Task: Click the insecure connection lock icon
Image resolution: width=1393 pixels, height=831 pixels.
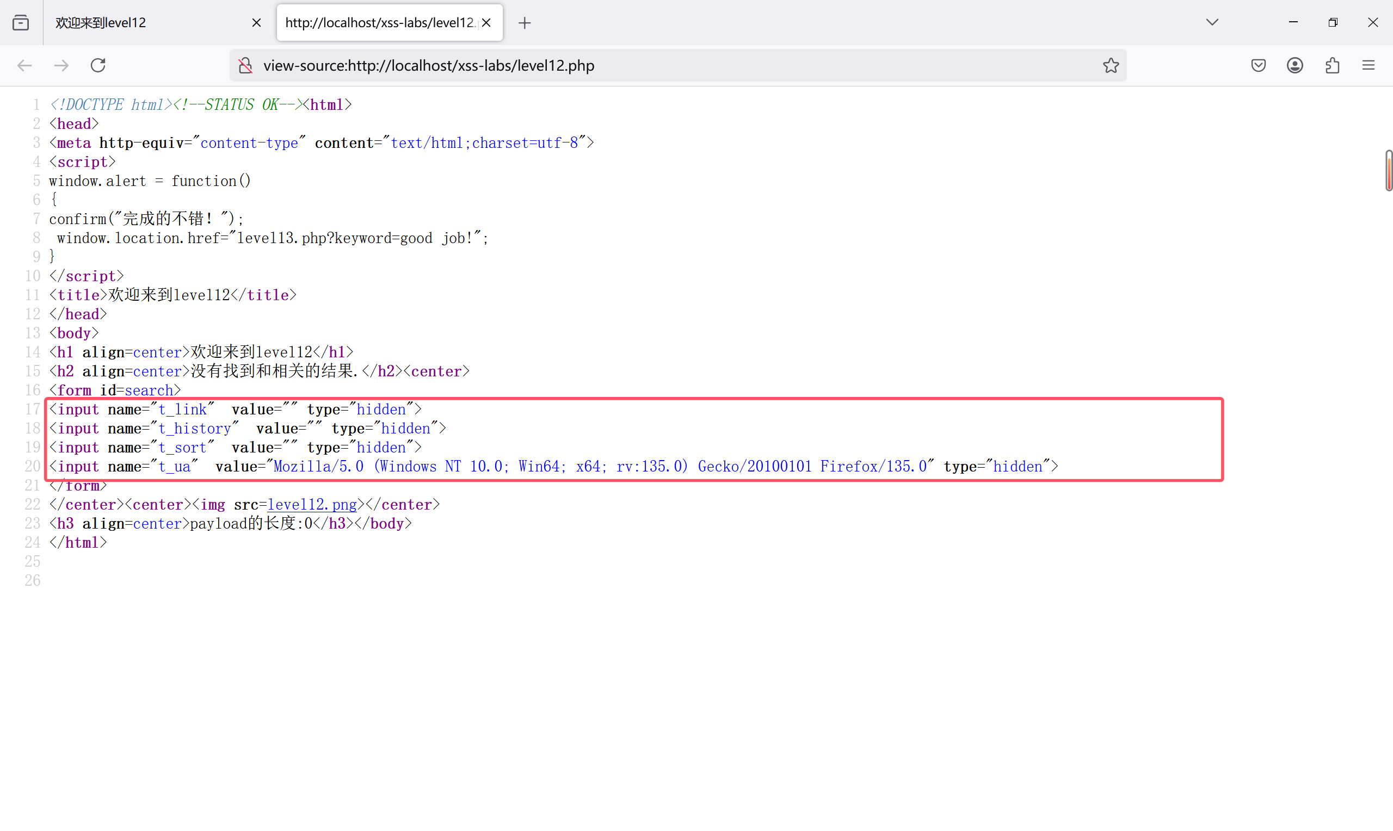Action: point(245,65)
